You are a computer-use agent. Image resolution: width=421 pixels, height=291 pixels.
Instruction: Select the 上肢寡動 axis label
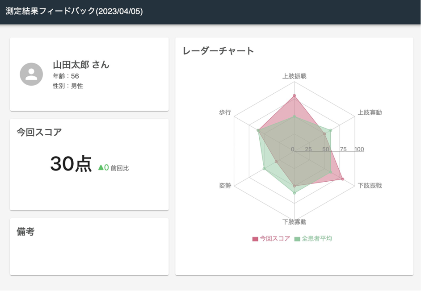point(370,112)
